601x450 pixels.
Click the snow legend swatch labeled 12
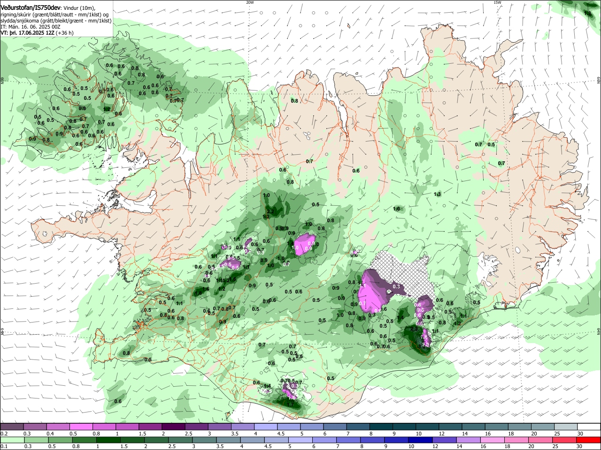[451, 427]
